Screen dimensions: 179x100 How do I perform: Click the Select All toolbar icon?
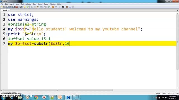coord(41,7)
